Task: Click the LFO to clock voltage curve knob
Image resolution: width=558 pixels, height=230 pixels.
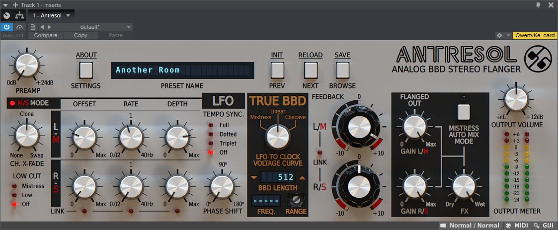Action: coord(278,137)
